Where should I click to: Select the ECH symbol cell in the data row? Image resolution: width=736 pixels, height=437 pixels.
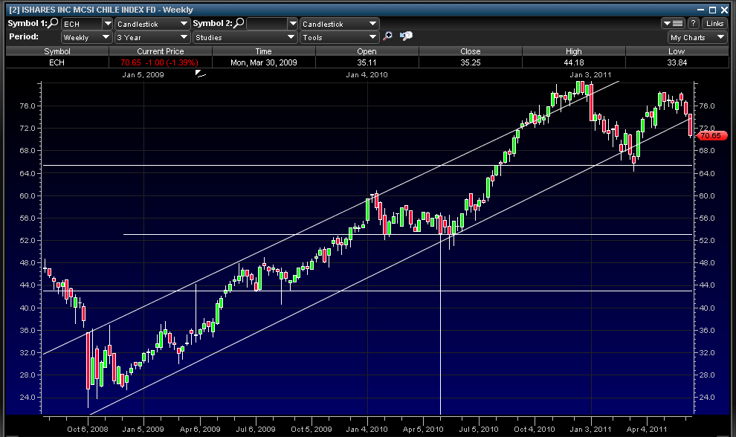tap(57, 62)
